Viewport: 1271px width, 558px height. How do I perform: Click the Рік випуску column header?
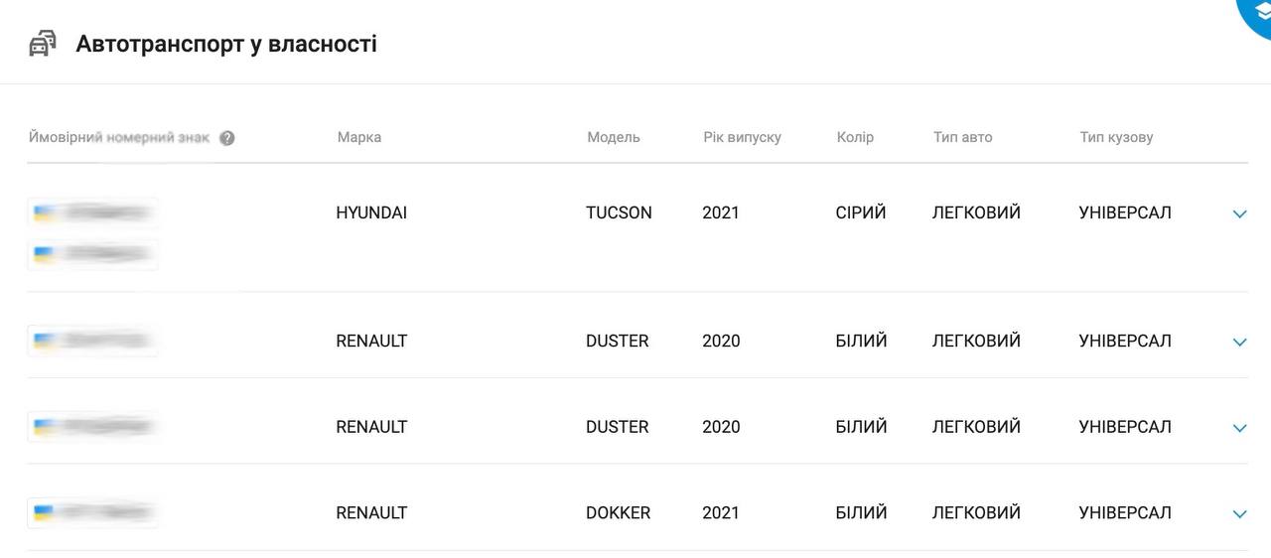tap(742, 137)
